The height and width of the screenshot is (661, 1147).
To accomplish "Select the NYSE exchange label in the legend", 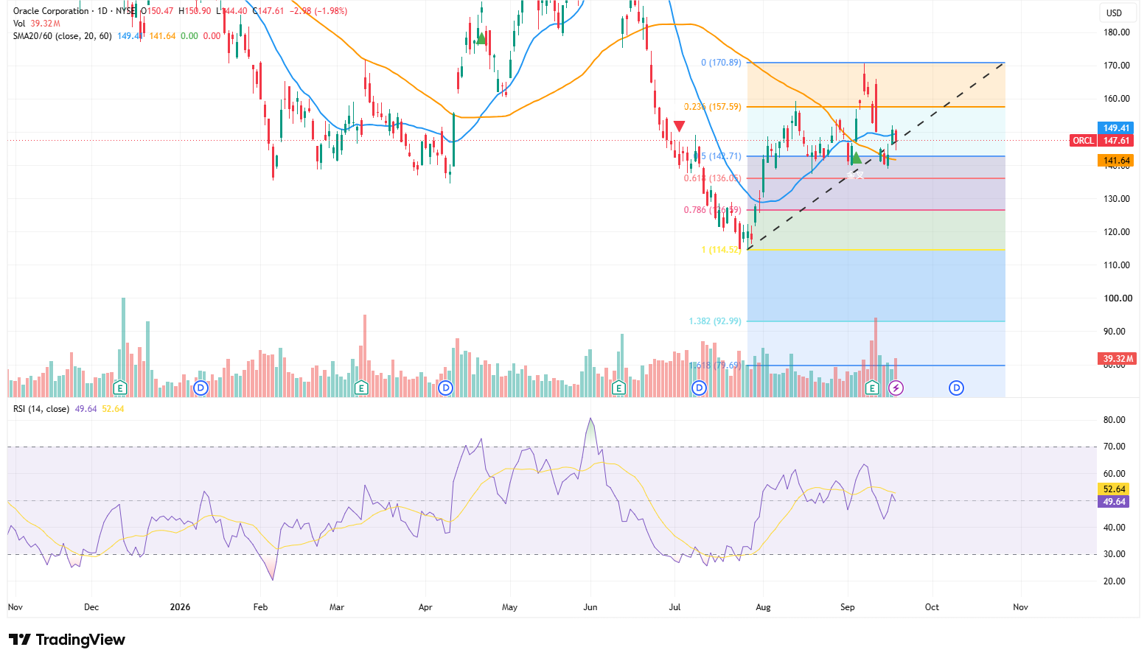I will coord(126,11).
